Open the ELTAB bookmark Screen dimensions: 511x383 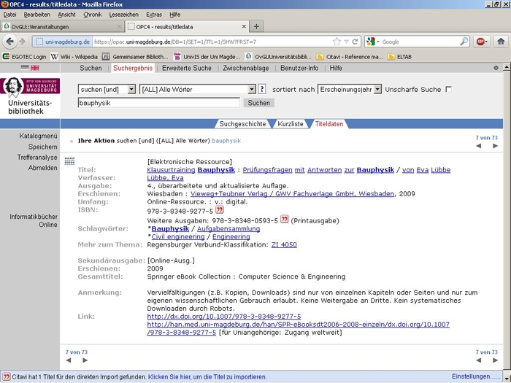(399, 57)
